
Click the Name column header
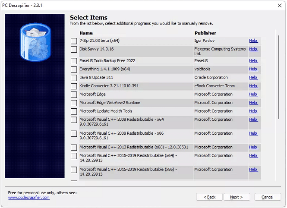pos(86,33)
